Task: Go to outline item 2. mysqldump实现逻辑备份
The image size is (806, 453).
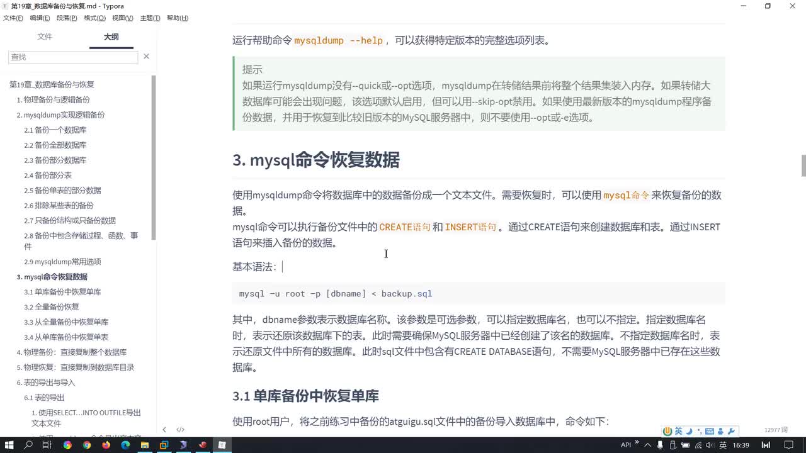Action: click(x=60, y=115)
